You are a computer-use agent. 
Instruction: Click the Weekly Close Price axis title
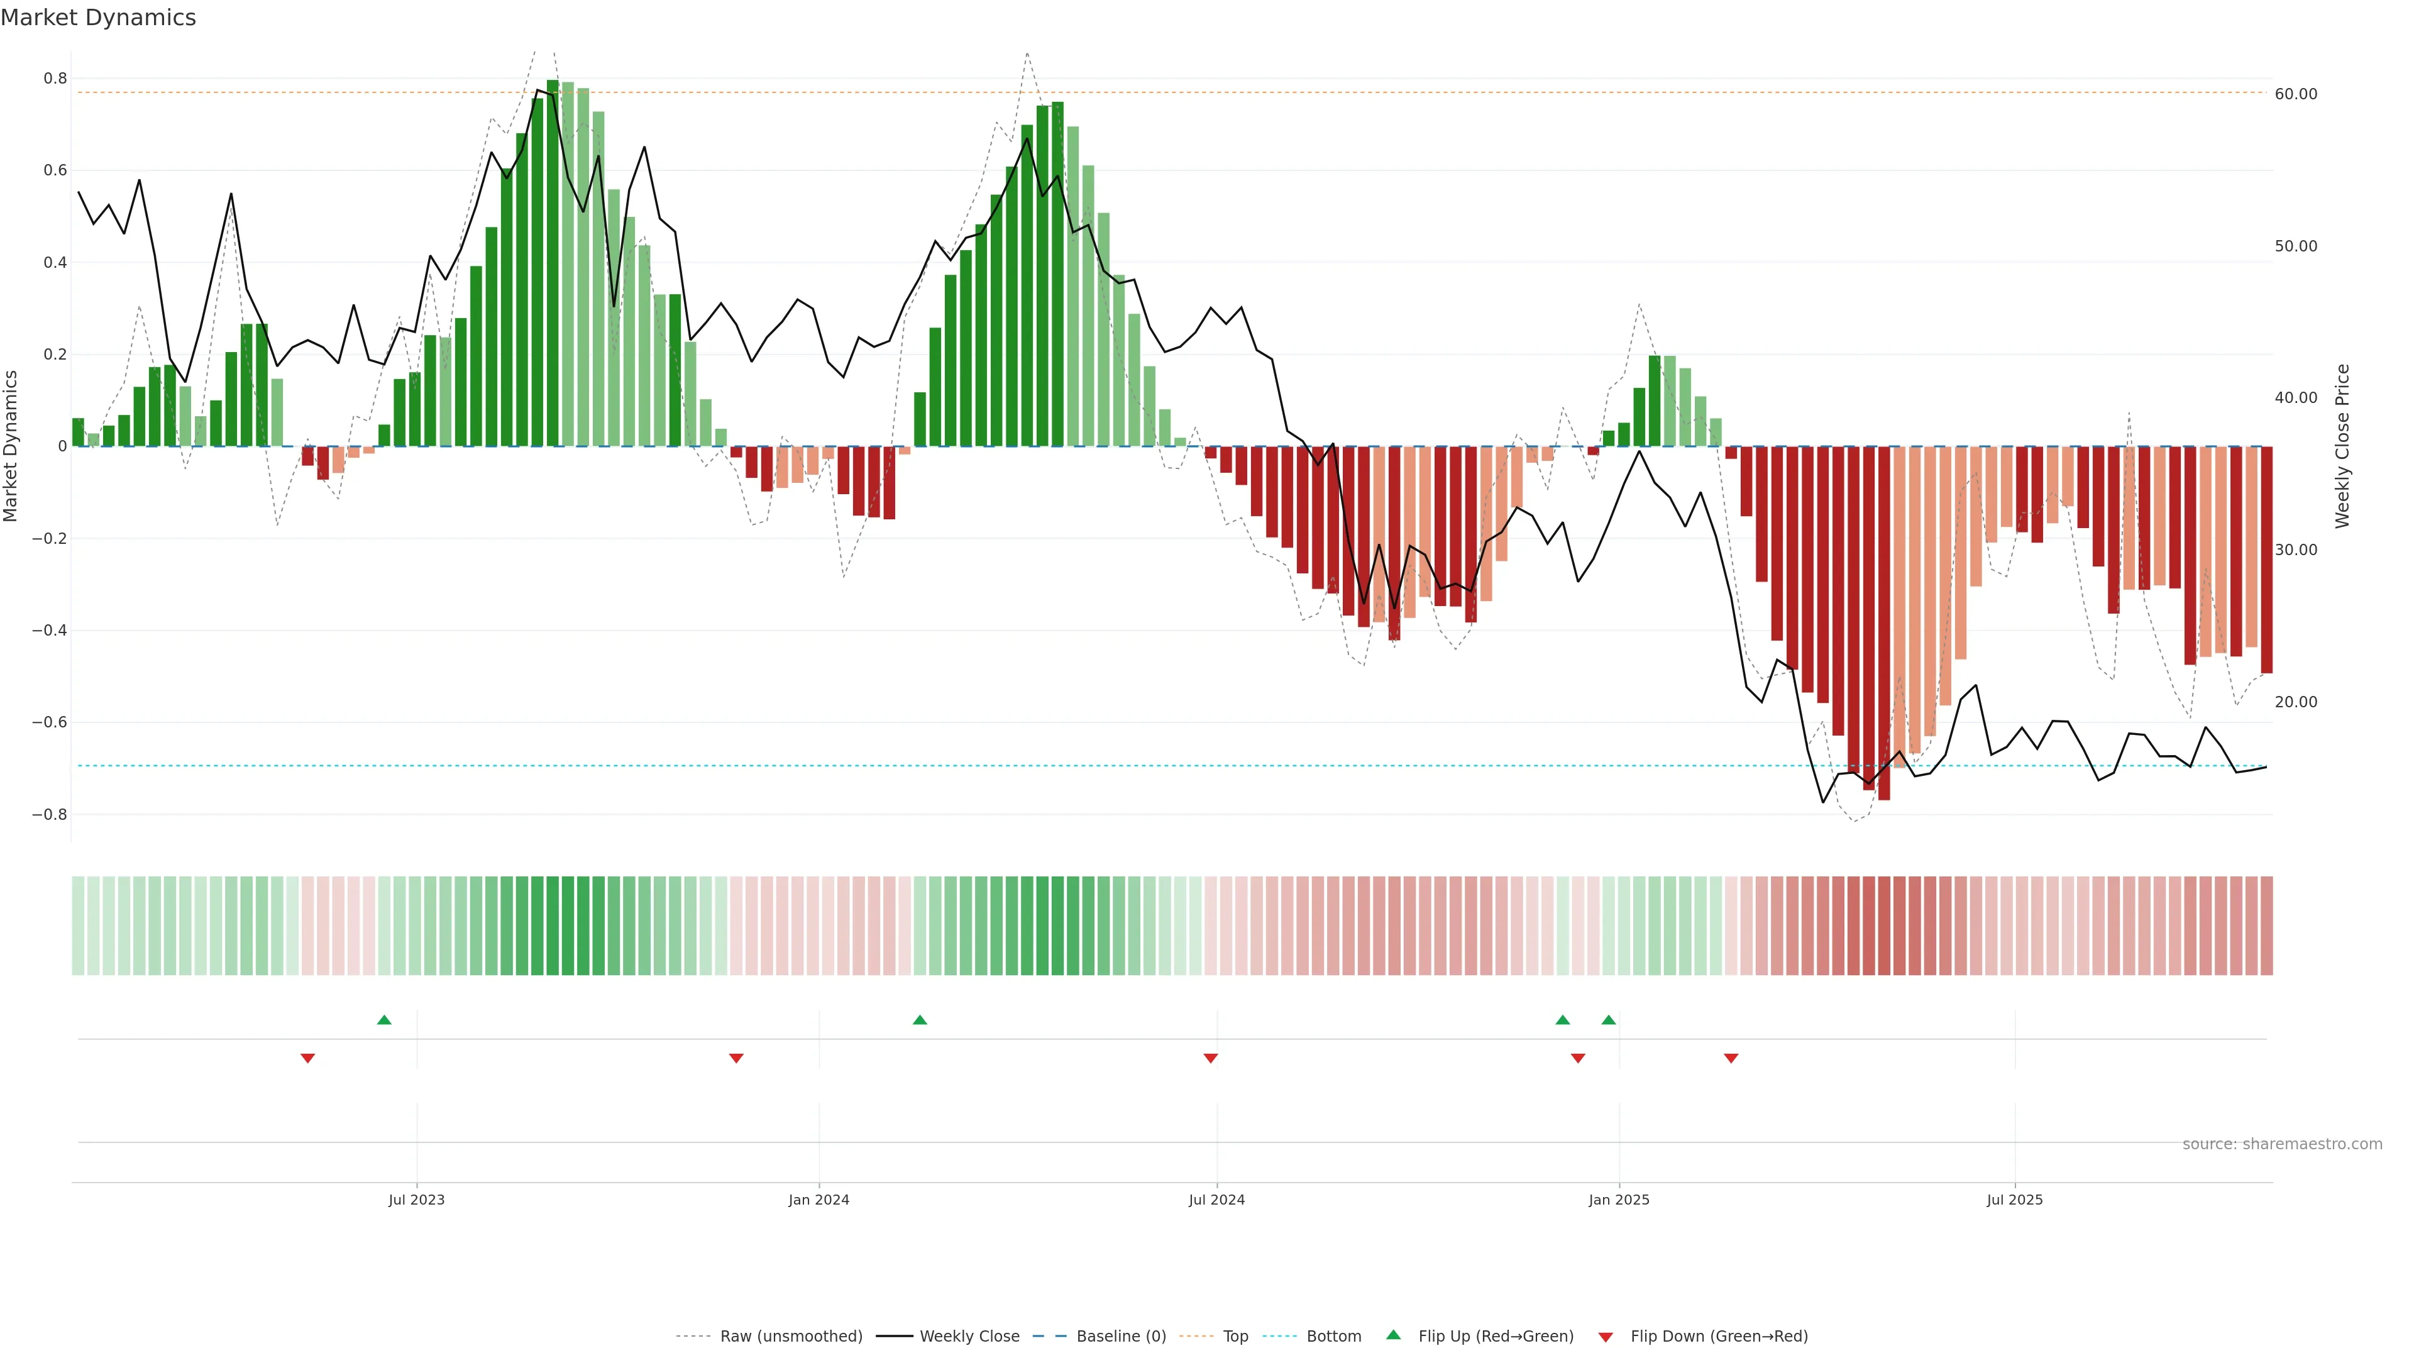pos(2343,446)
